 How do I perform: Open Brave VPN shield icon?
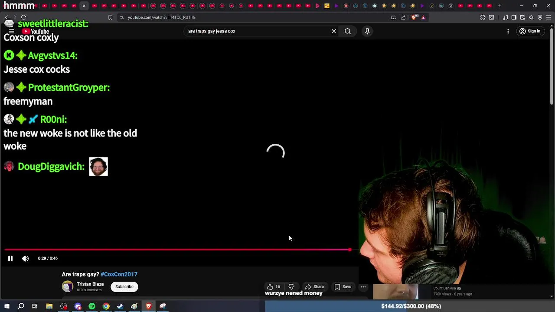[x=540, y=17]
